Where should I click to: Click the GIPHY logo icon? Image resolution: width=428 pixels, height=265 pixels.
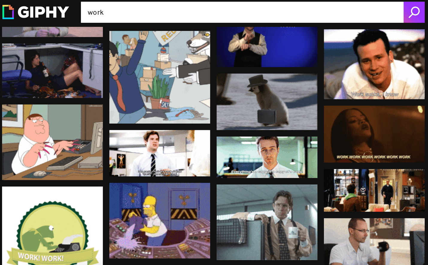point(8,12)
